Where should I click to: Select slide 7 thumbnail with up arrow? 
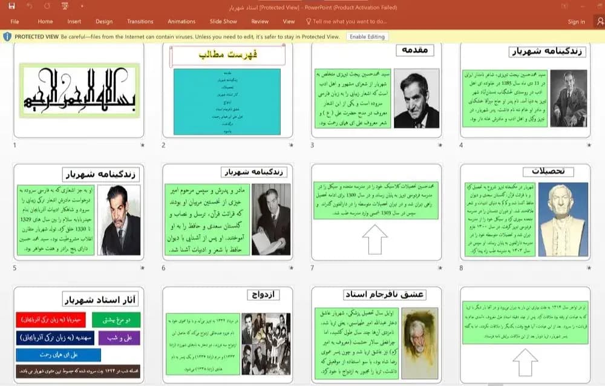tap(376, 212)
